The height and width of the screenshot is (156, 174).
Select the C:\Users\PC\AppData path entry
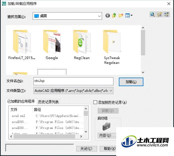[x=59, y=116]
